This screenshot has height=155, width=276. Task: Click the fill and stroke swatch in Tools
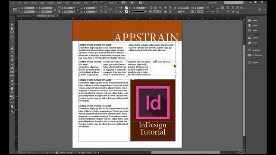click(x=12, y=97)
